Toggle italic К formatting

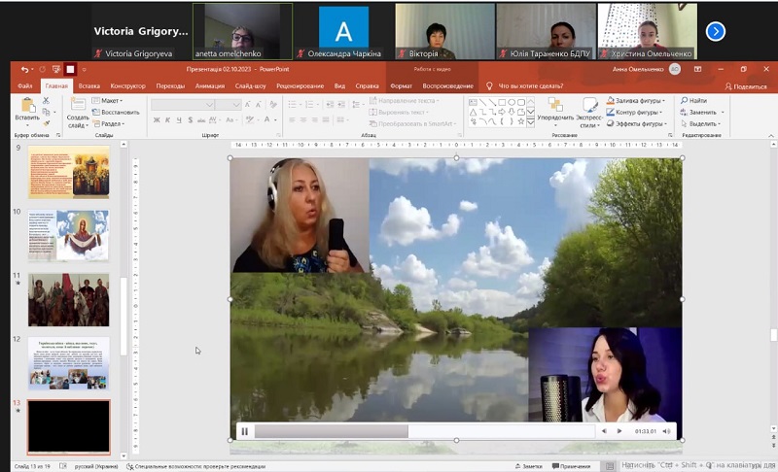(x=167, y=119)
